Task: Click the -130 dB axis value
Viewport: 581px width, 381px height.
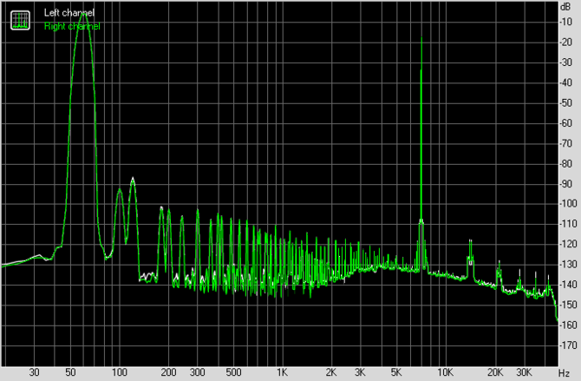Action: coord(569,265)
